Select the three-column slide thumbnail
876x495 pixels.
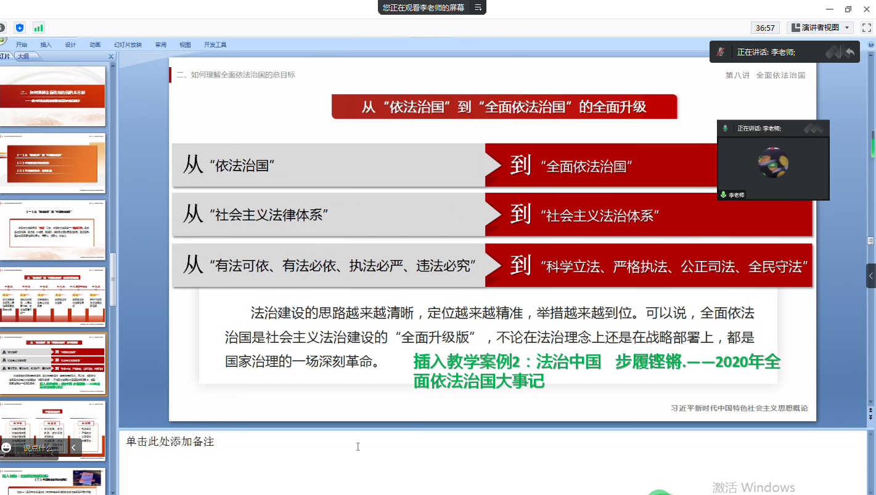(x=52, y=431)
